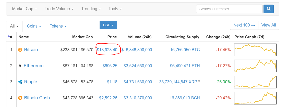Click Bitcoin Cash market cap $43,728,866,343
Image resolution: width=287 pixels, height=107 pixels.
point(78,98)
